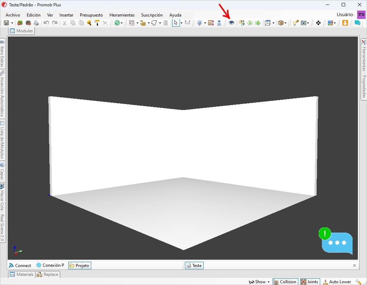Click the Delete X icon
Screen dimensions: 367x285
click(x=105, y=23)
